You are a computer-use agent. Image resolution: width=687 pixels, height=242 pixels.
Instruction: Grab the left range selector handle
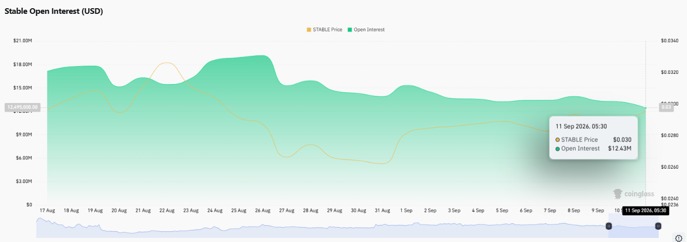click(609, 226)
